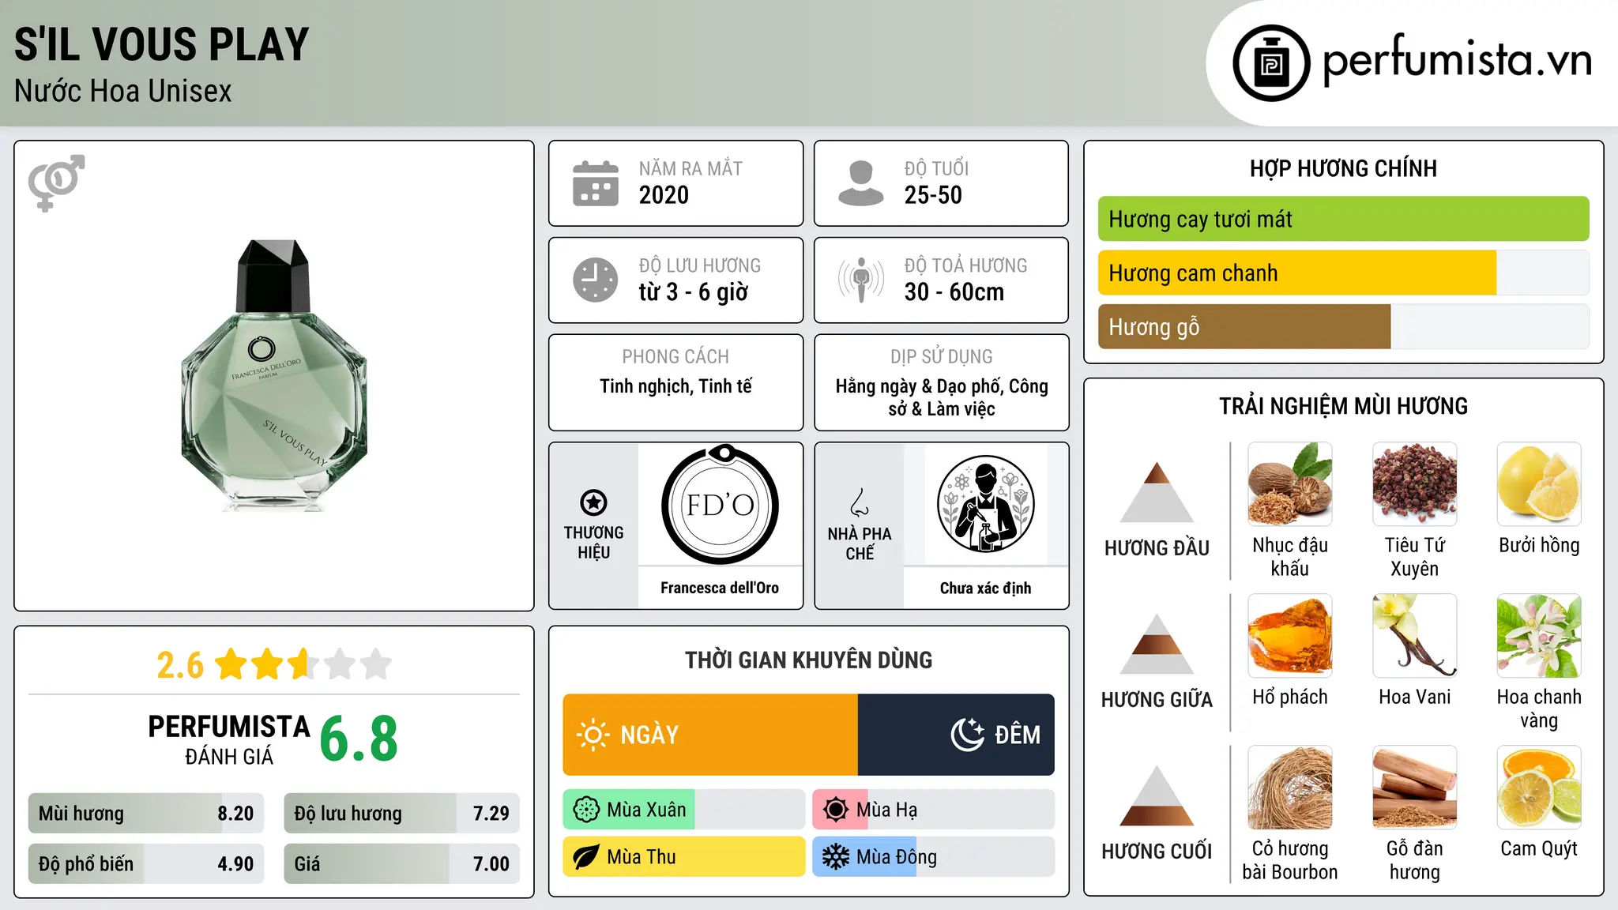
Task: Click the sillage icon for Độ toả hương
Action: coord(861,280)
